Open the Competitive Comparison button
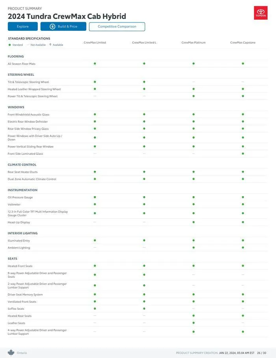Viewport: 276px width, 358px height. (117, 26)
